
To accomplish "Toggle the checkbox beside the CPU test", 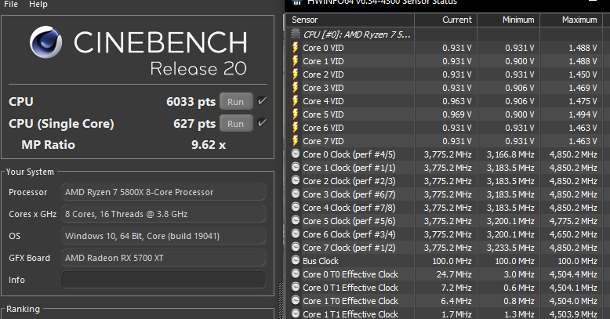I will click(x=262, y=101).
